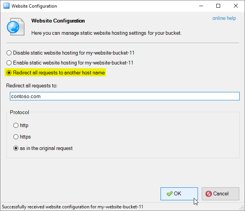Open the online help link
The width and height of the screenshot is (245, 211).
pos(224,18)
